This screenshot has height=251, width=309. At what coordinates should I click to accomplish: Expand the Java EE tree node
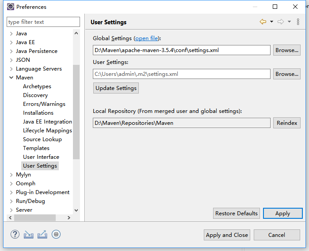coord(11,42)
